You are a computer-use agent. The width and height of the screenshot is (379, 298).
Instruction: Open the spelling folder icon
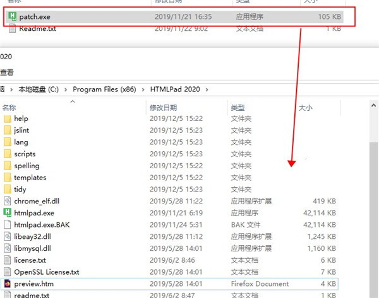[x=8, y=166]
